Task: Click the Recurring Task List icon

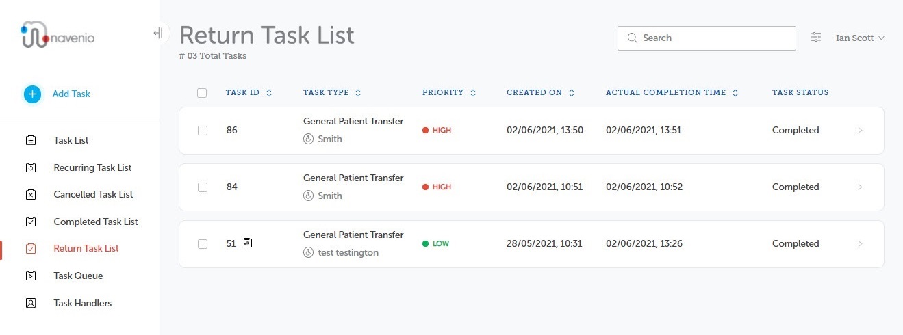Action: tap(31, 167)
